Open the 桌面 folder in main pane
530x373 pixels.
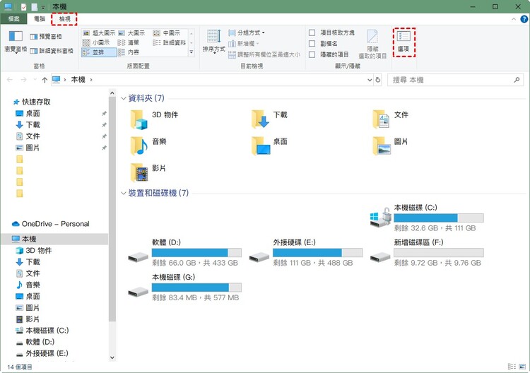coord(261,146)
